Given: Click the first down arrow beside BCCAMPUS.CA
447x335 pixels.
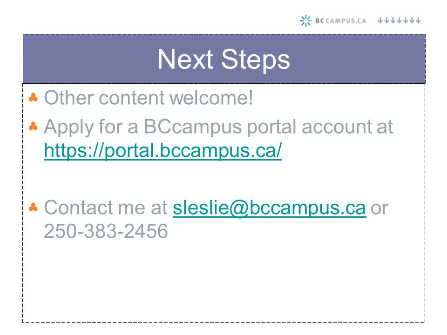Looking at the screenshot, I should pos(380,20).
